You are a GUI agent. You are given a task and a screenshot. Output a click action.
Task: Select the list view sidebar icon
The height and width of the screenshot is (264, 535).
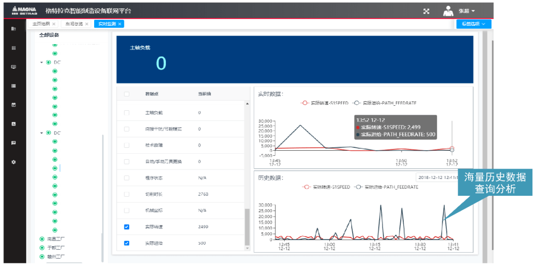pos(14,86)
